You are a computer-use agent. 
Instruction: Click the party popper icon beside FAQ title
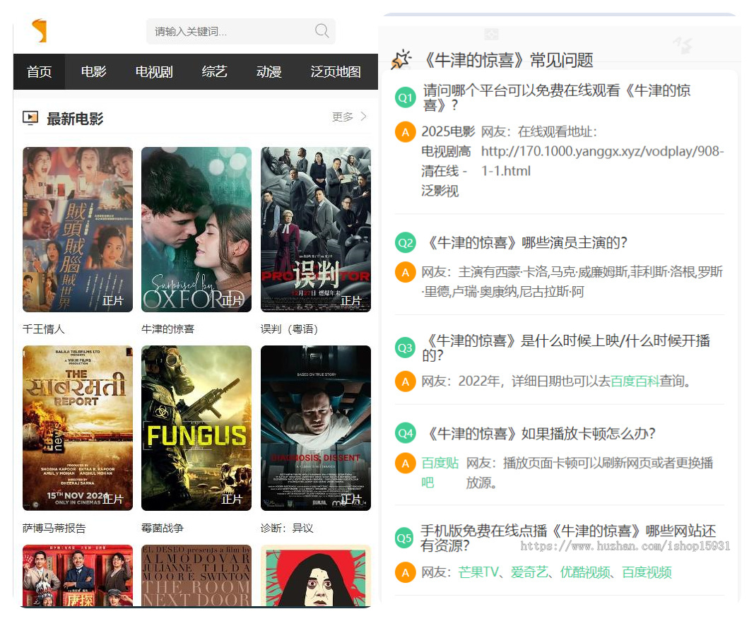point(401,60)
